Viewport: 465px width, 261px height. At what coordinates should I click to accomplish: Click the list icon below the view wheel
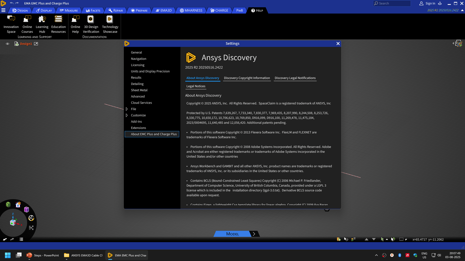(x=21, y=239)
